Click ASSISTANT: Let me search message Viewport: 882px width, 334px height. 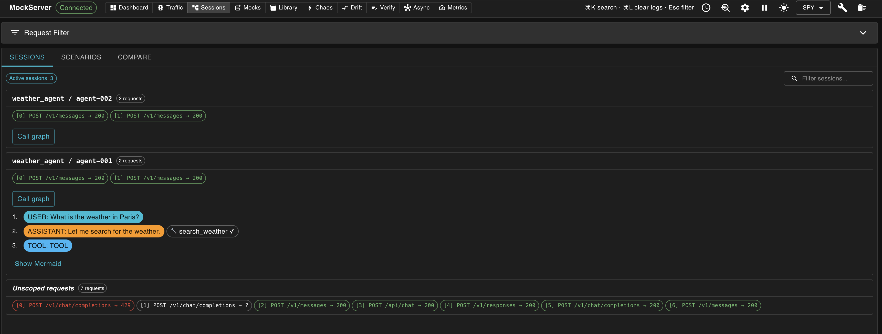point(94,231)
